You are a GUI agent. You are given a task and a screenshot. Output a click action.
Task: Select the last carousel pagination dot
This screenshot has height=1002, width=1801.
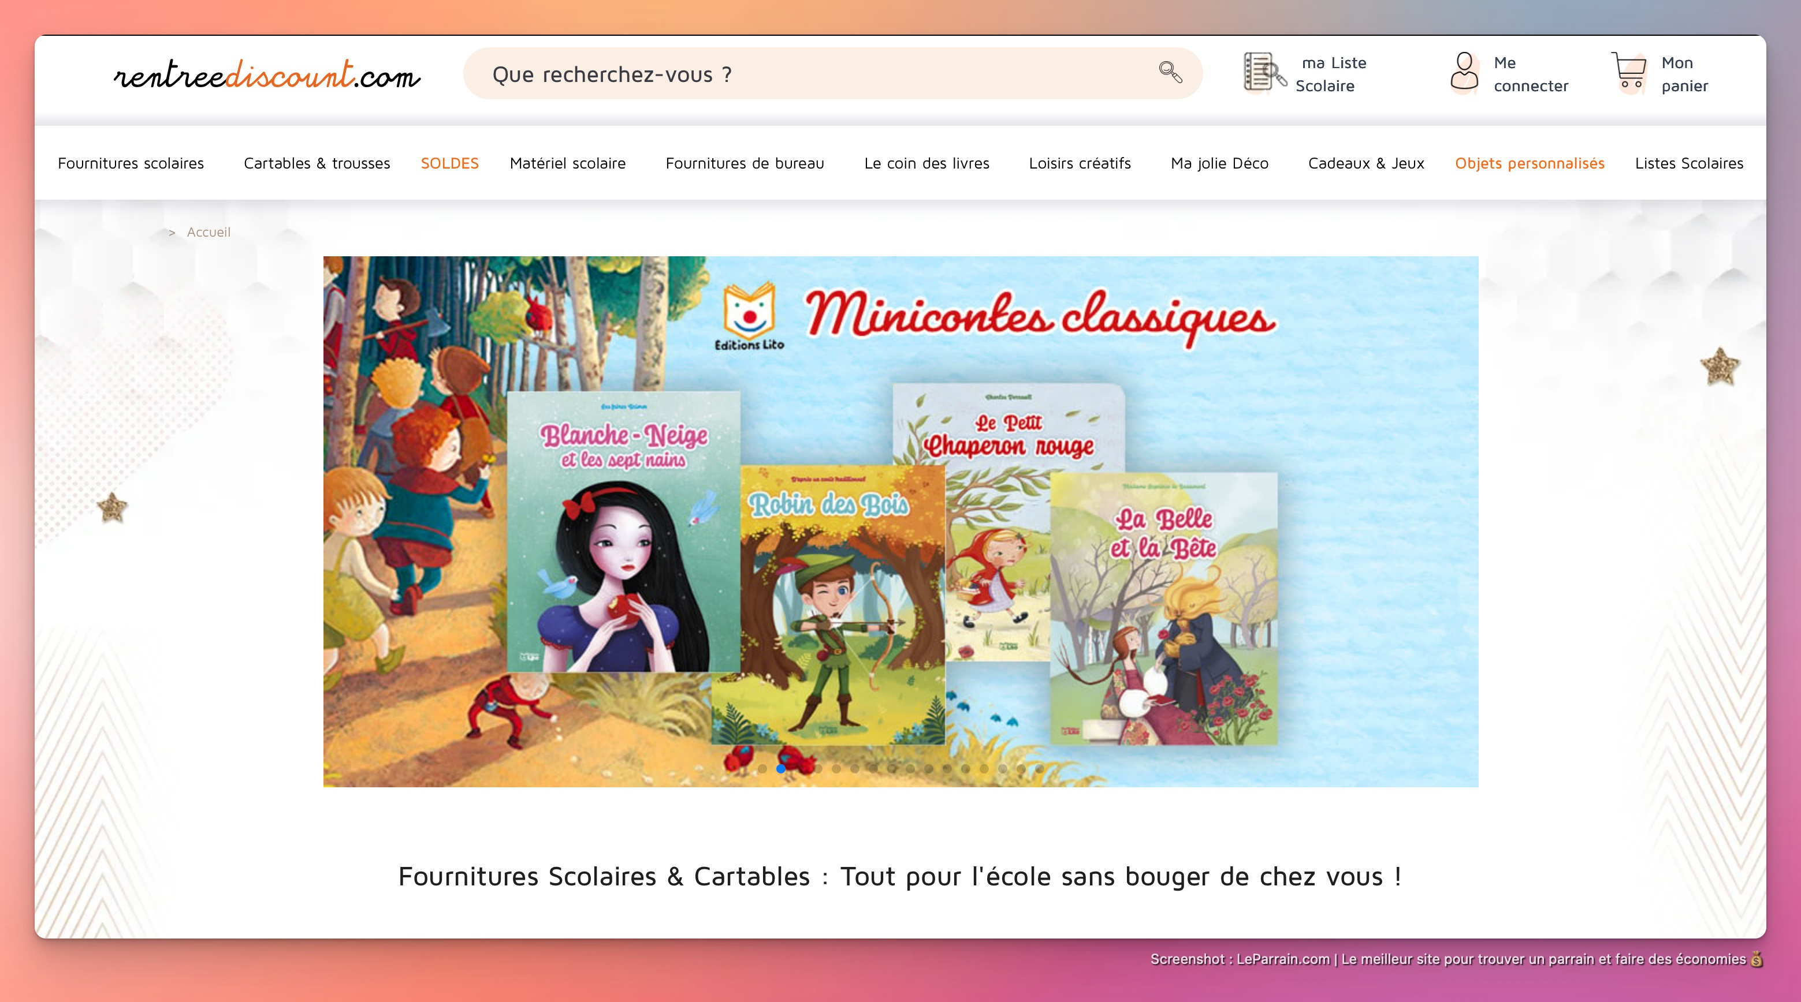[x=1039, y=769]
